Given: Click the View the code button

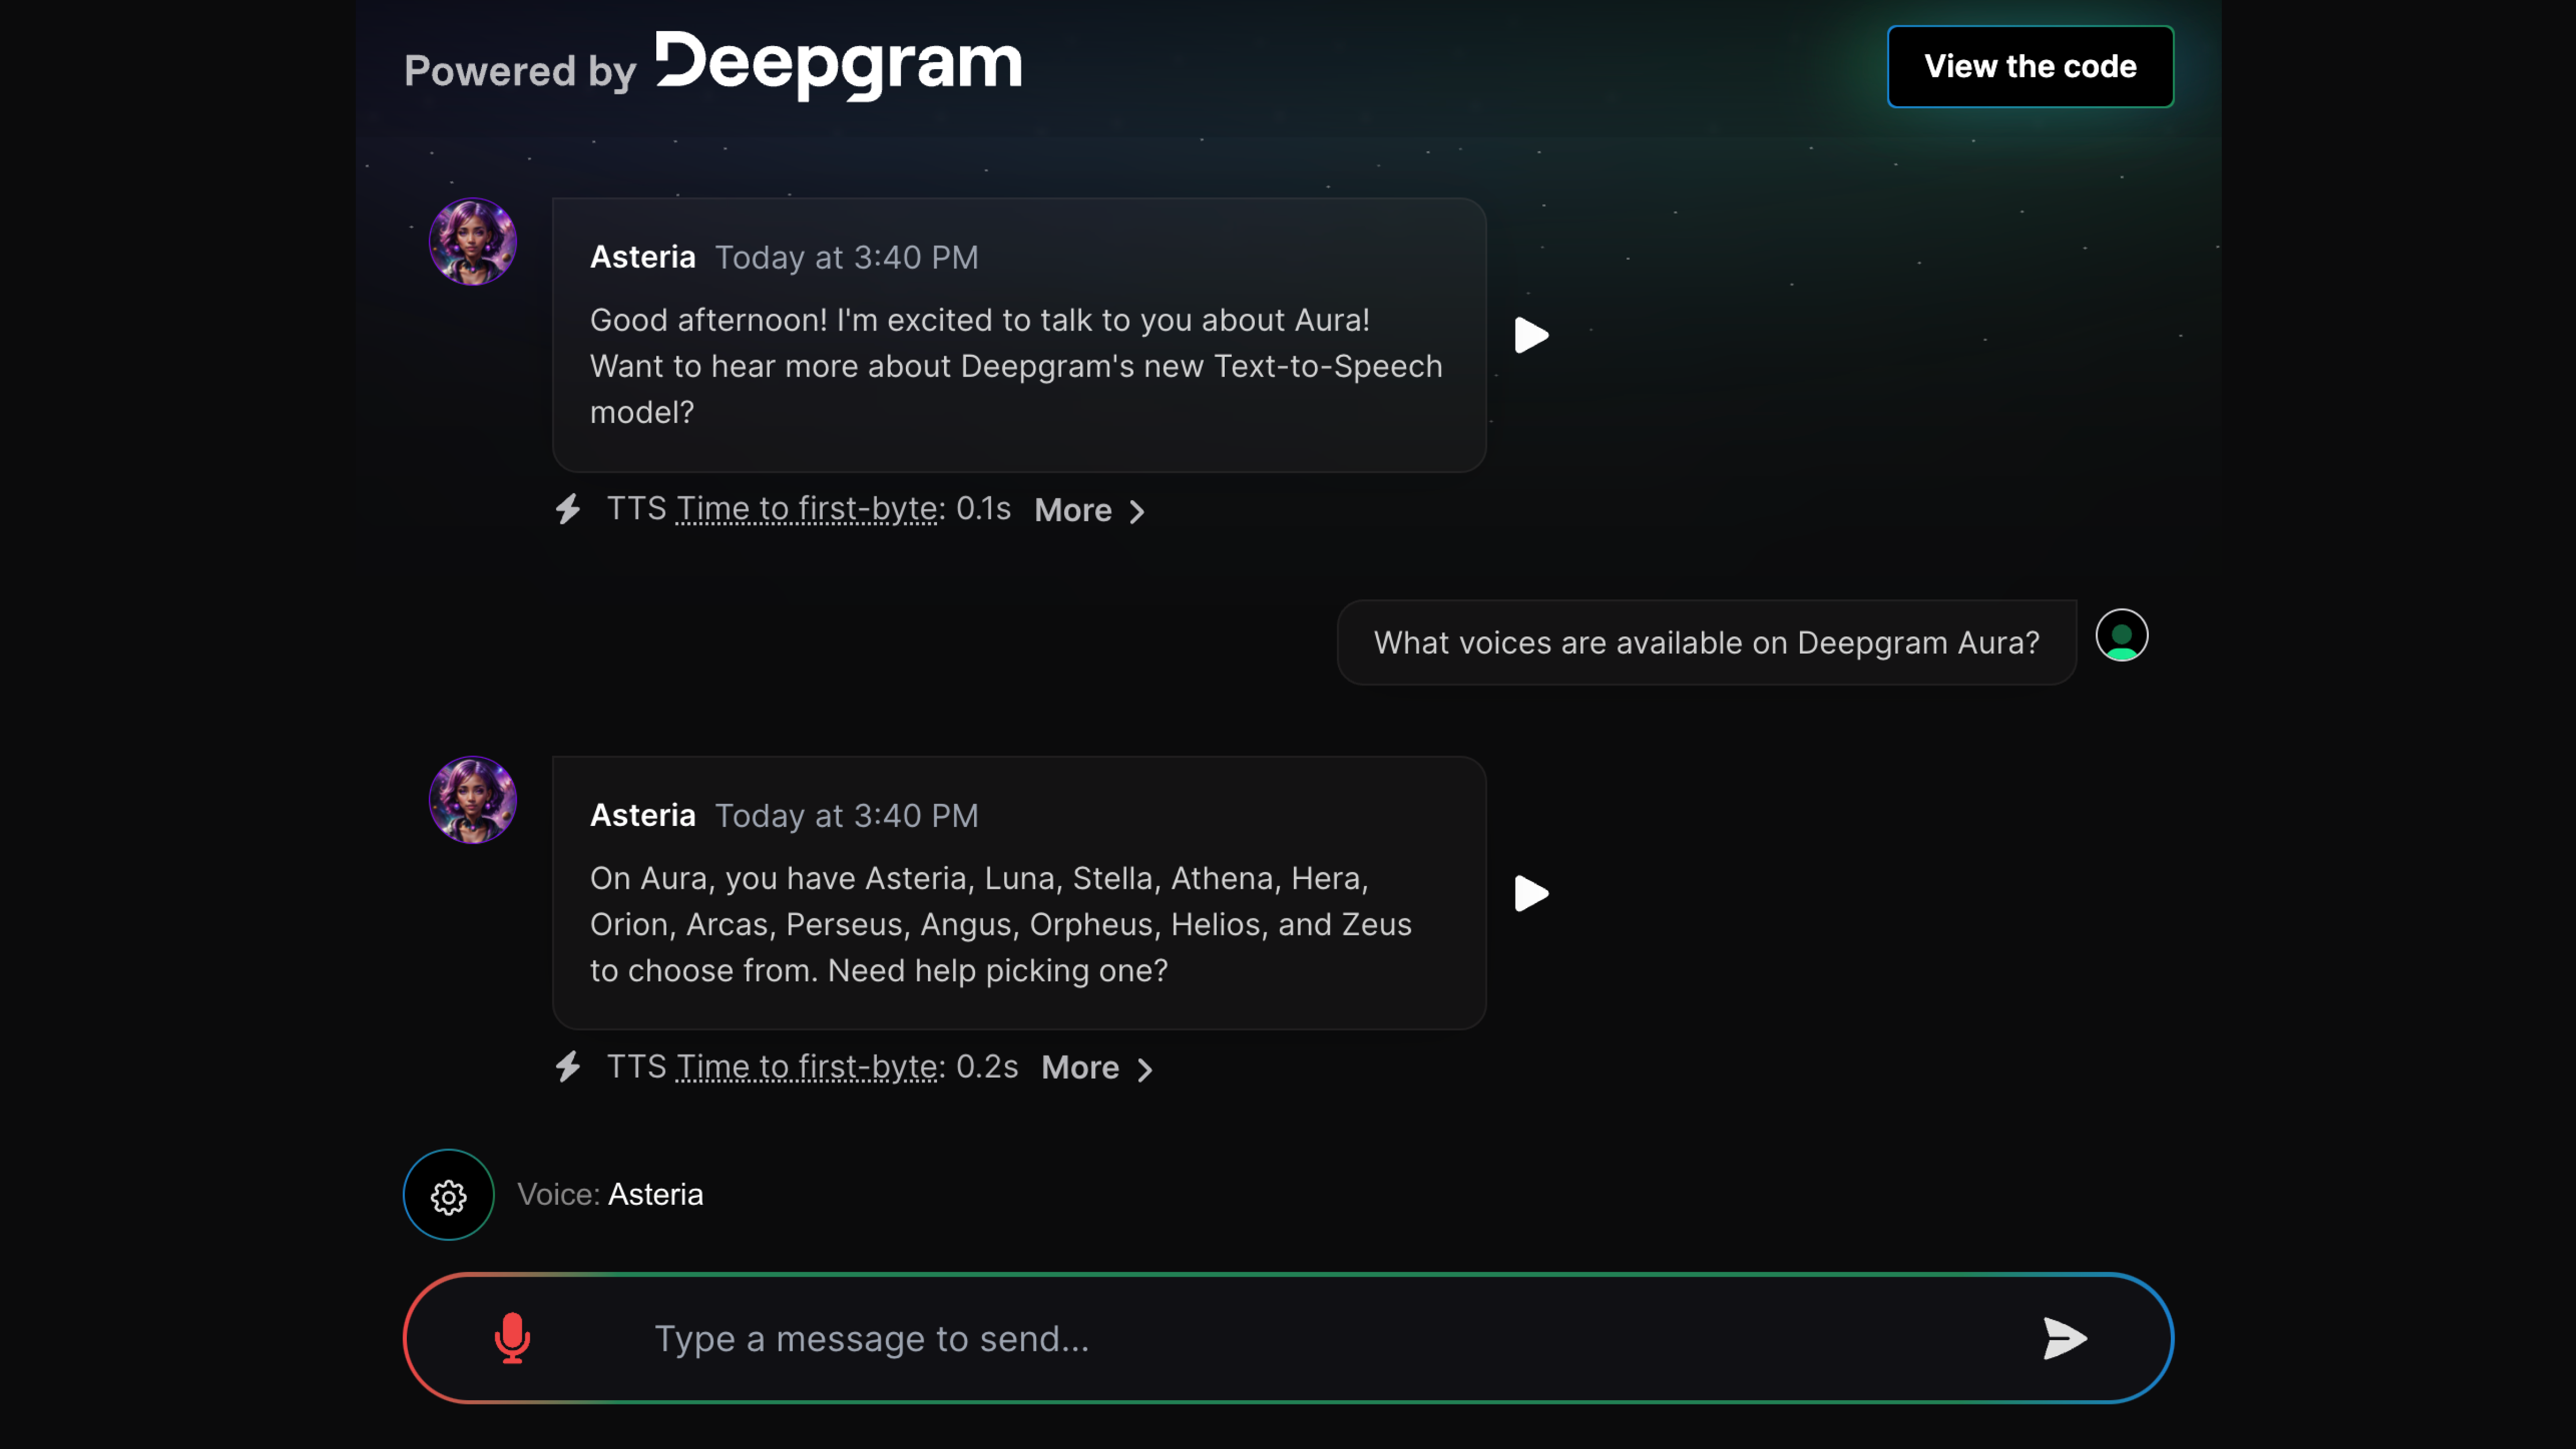Looking at the screenshot, I should click(x=2030, y=66).
